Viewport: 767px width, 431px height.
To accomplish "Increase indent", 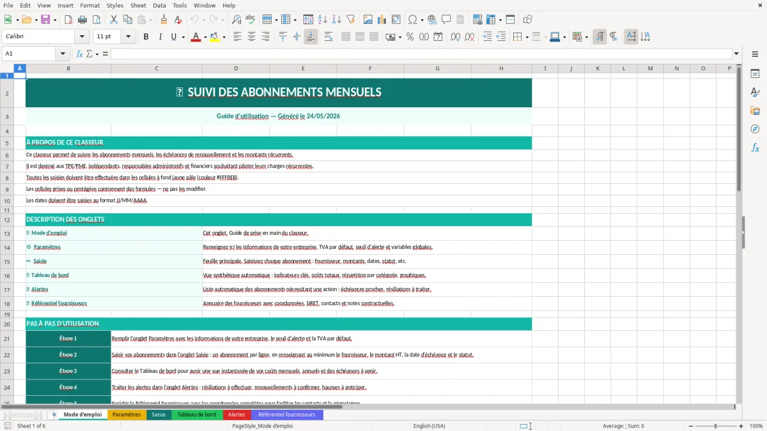I will 487,37.
